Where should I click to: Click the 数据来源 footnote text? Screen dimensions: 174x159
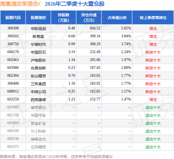pyautogui.click(x=56, y=157)
